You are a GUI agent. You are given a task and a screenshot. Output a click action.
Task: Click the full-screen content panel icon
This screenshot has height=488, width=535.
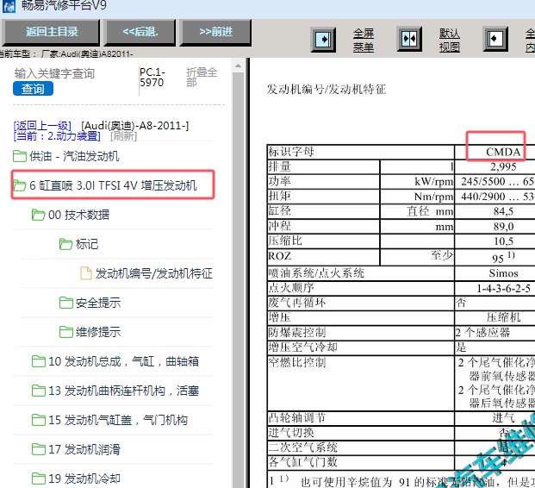[495, 40]
